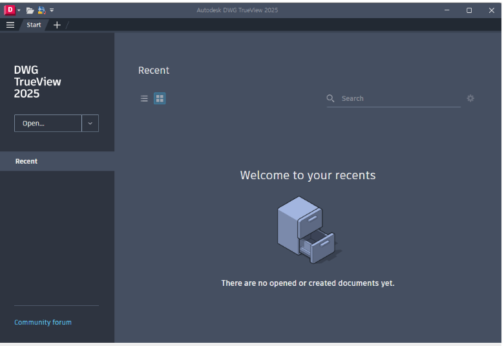Open the Community forum link
The image size is (504, 346).
(x=43, y=322)
